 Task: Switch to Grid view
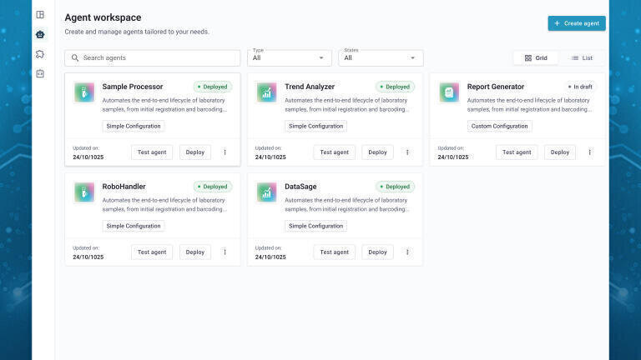click(x=536, y=58)
